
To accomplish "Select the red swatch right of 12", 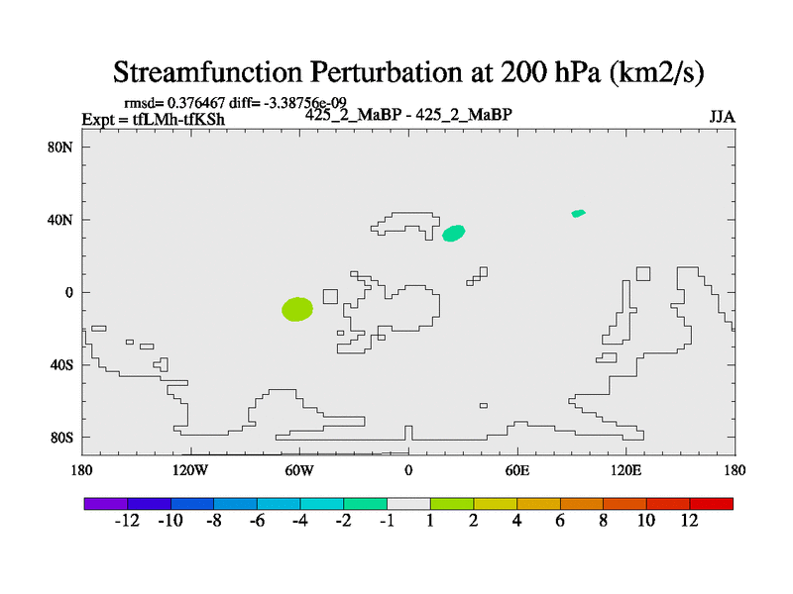I will (712, 504).
